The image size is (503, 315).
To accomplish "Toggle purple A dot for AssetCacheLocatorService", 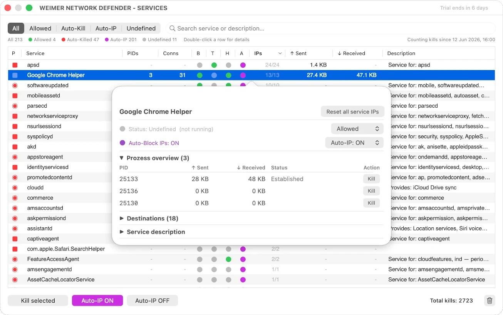I will tap(243, 280).
